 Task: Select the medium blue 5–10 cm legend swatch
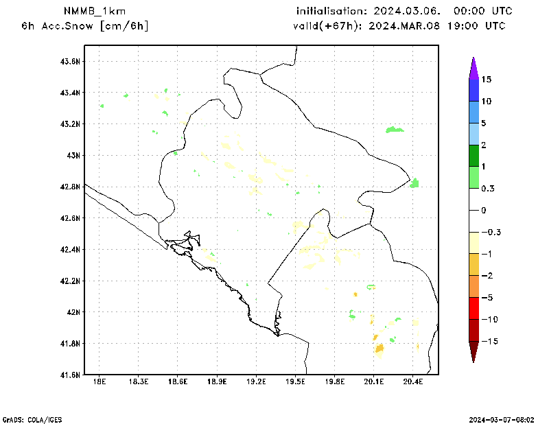(x=474, y=113)
